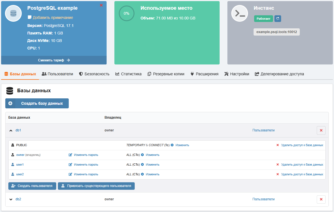Click the plus icon on Создать базу данных
Screen dimensions: 334x212
10,103
